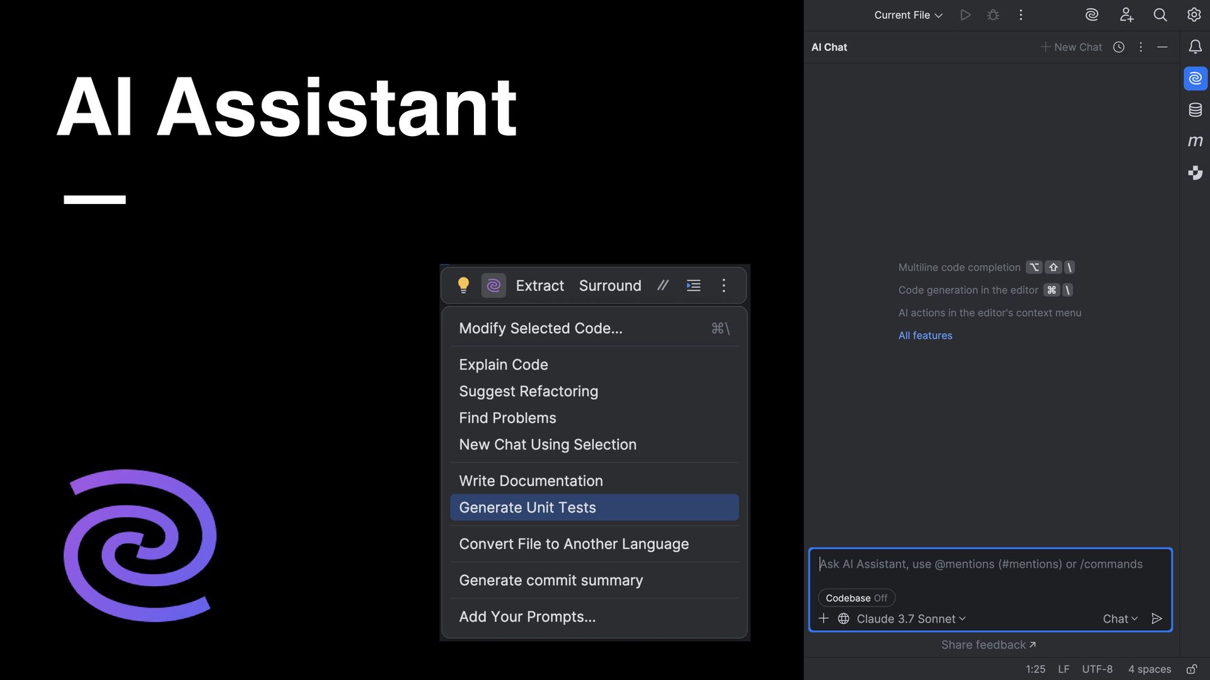Click the web search globe icon
1210x680 pixels.
pos(843,619)
